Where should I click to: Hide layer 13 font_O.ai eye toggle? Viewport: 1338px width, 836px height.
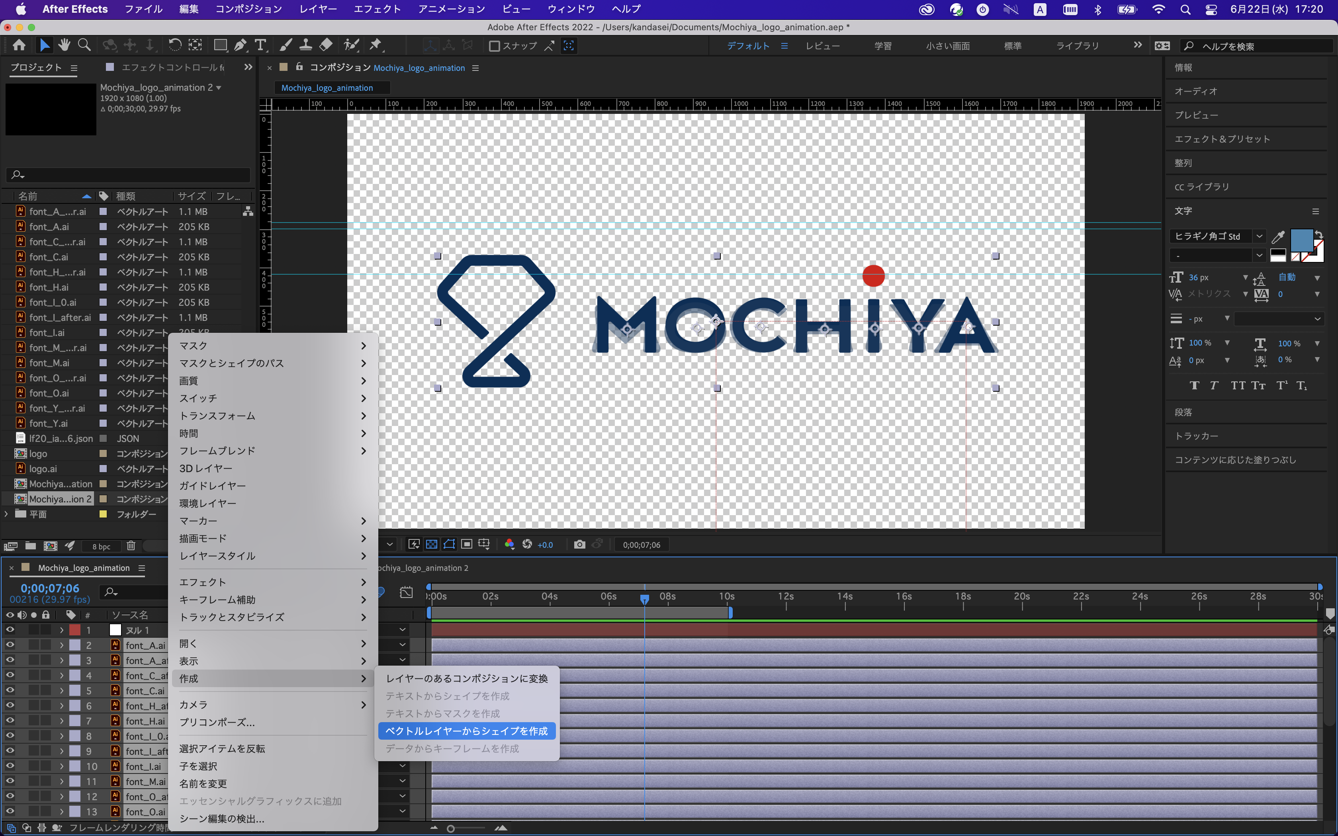point(10,811)
